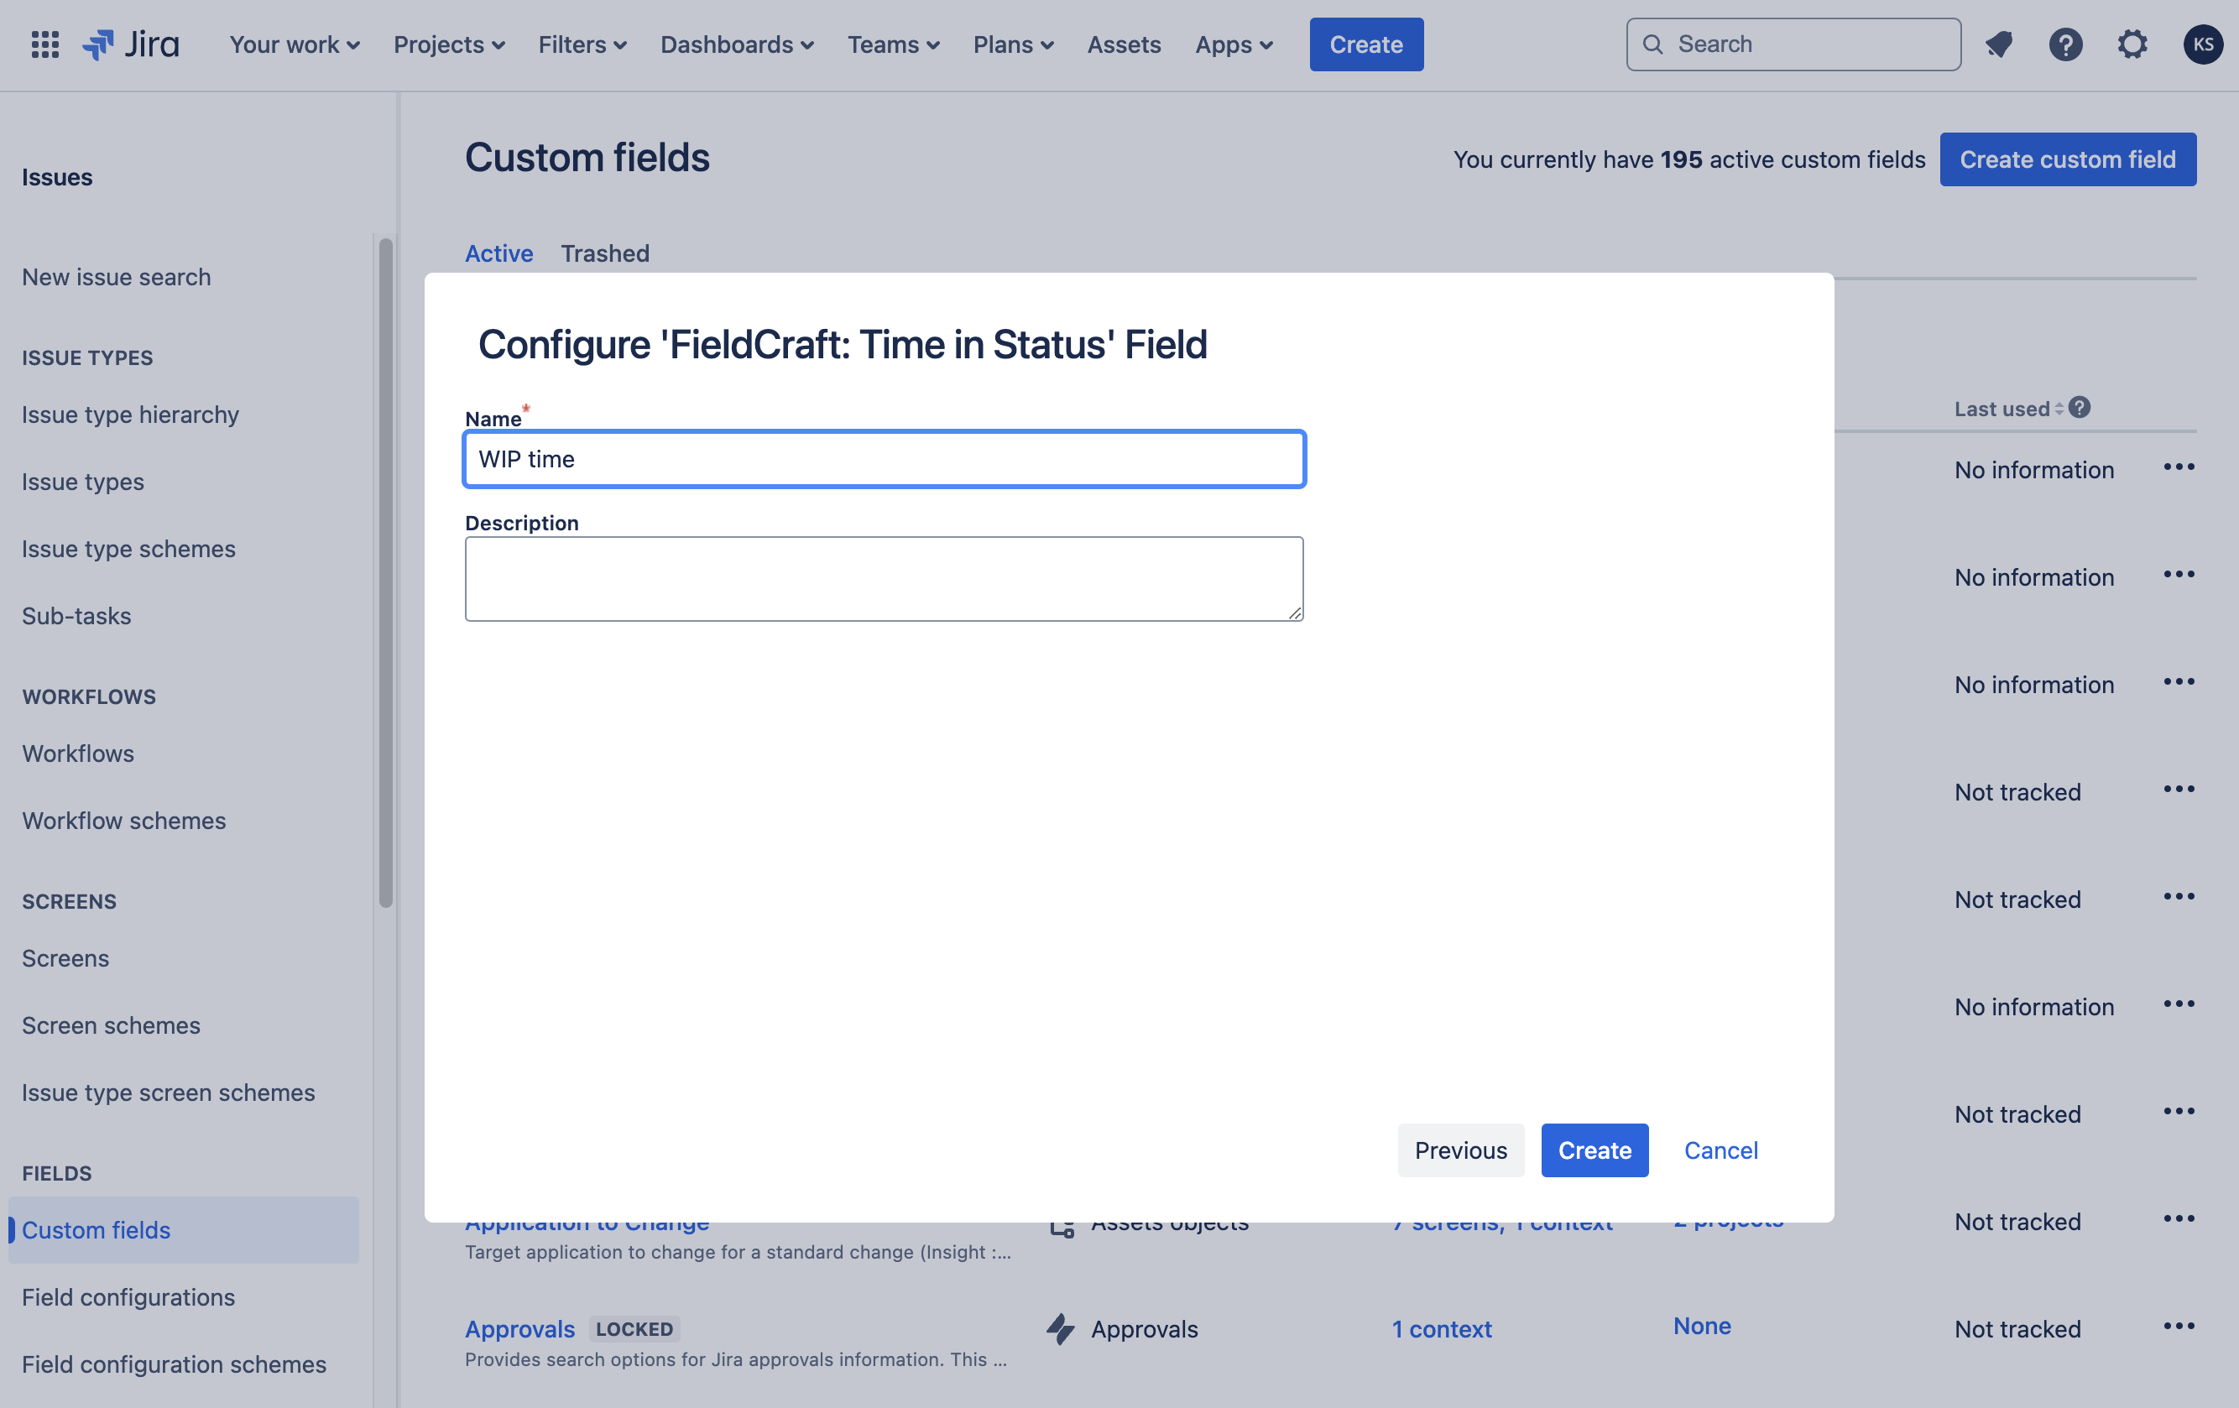
Task: Click the Last used help info icon
Action: click(2080, 407)
